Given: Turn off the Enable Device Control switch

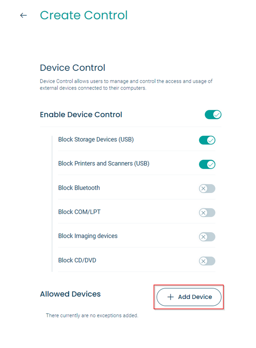Looking at the screenshot, I should point(213,114).
